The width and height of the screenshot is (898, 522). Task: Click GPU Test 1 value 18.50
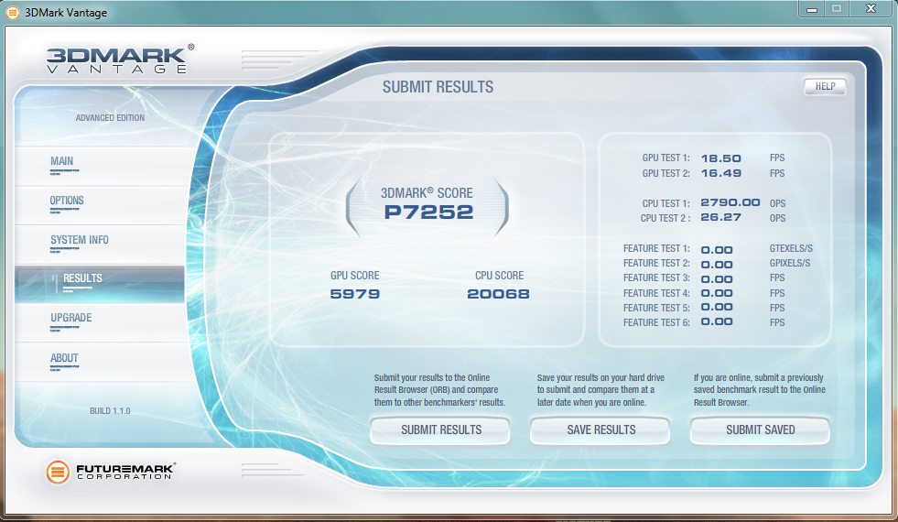coord(721,158)
